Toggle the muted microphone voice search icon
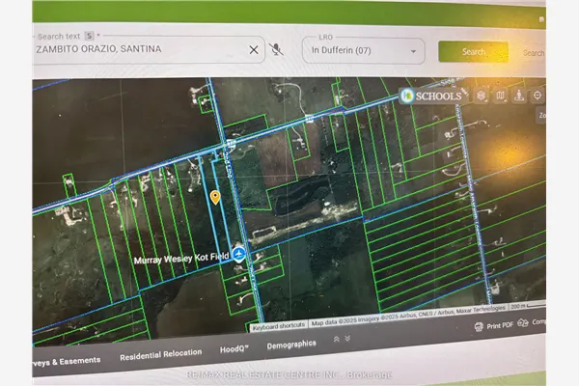Viewport: 579px width, 386px height. coord(276,49)
